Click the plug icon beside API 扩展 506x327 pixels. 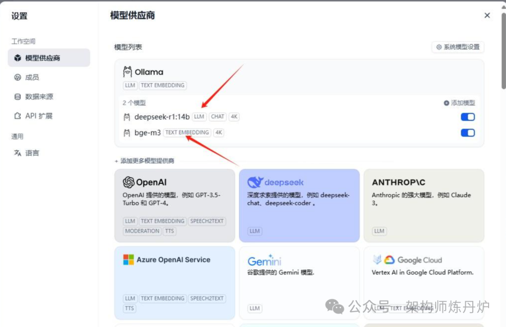(x=18, y=116)
